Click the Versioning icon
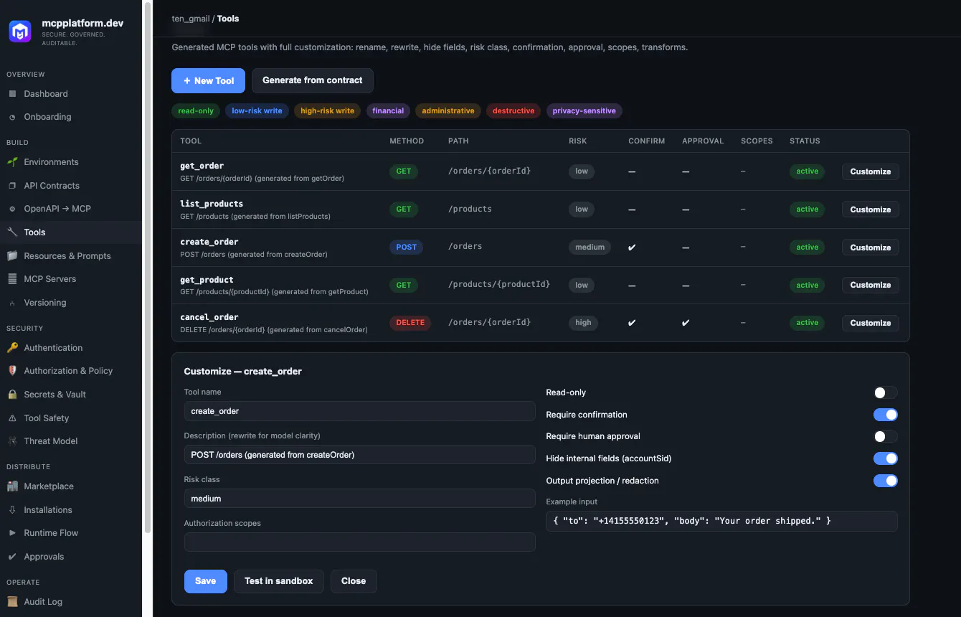The image size is (961, 617). [x=12, y=303]
